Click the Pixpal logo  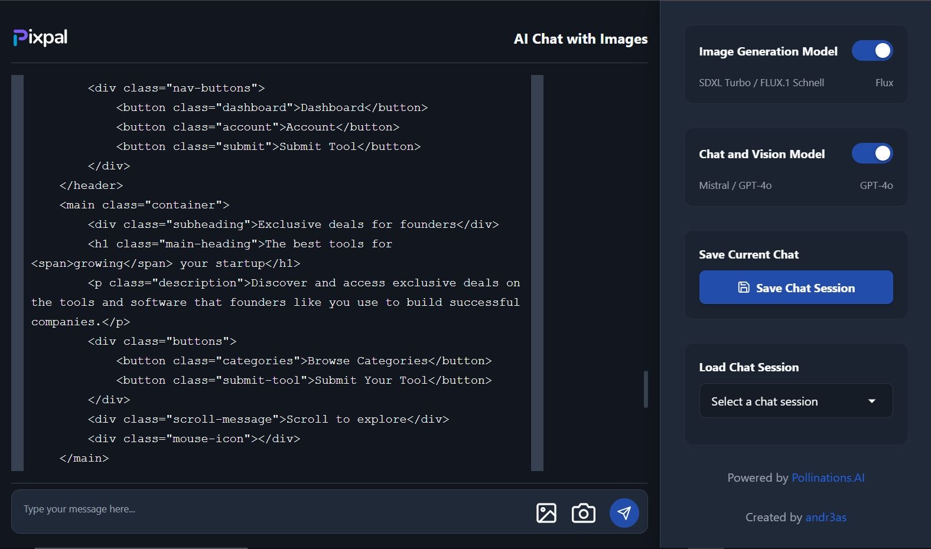[40, 38]
